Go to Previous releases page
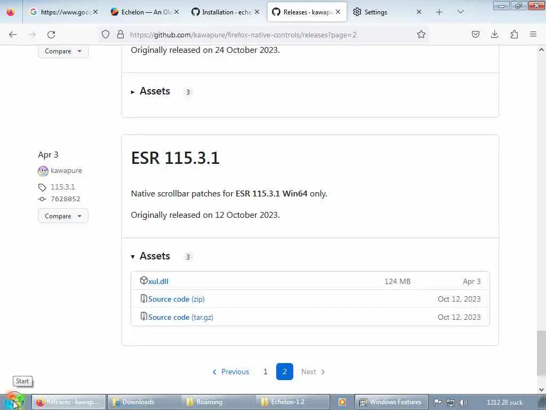 point(230,372)
